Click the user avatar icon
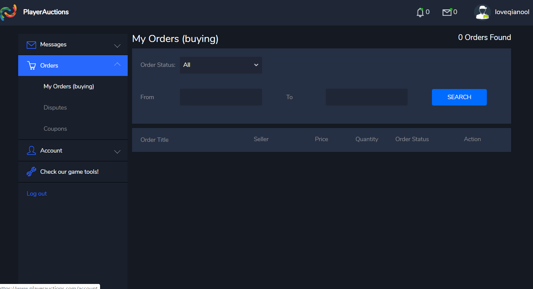Viewport: 533px width, 289px height. pyautogui.click(x=482, y=12)
